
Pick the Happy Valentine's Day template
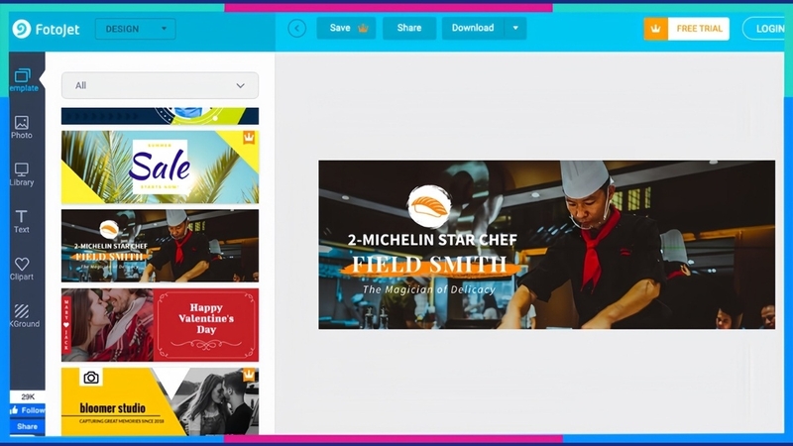coord(160,325)
